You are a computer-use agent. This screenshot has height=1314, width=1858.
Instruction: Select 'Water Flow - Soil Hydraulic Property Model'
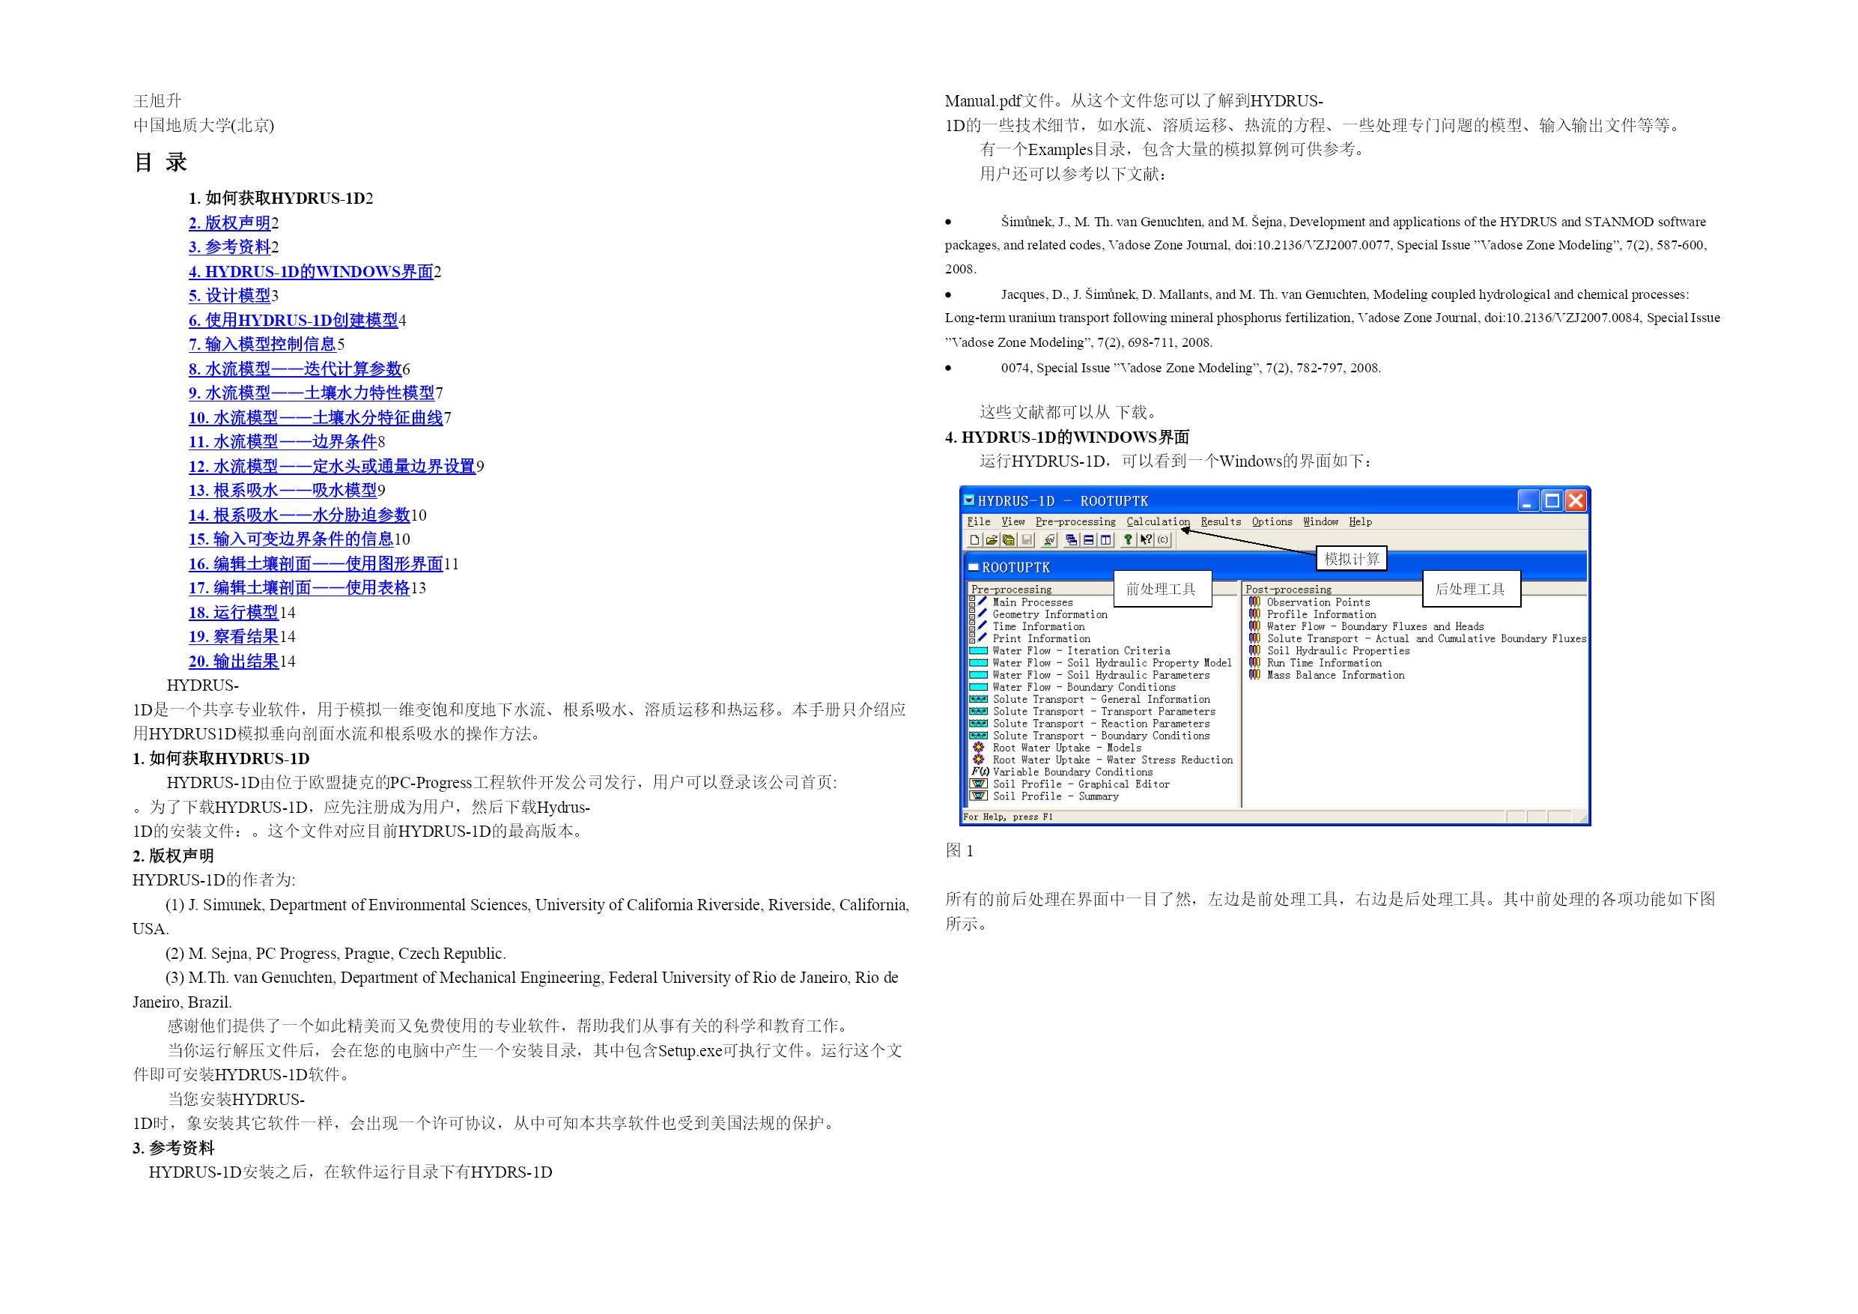pos(1112,663)
